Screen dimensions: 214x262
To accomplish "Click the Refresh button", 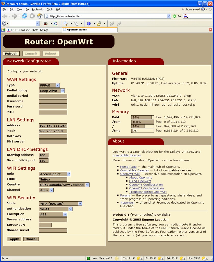I will 11,54.
